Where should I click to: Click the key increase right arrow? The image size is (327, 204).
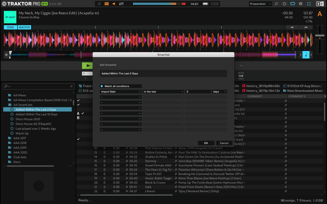311,55
